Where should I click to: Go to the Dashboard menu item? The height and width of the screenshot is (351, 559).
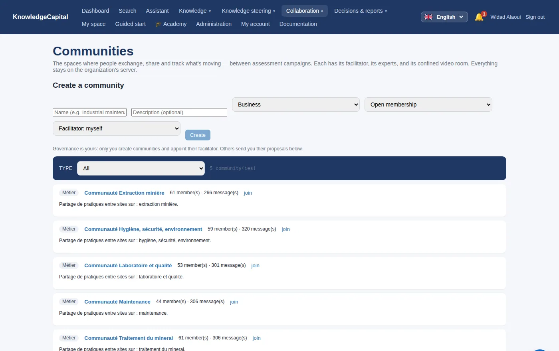95,11
